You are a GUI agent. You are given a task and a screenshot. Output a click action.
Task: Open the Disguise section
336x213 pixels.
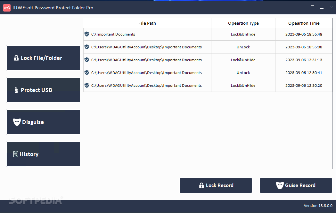(43, 122)
